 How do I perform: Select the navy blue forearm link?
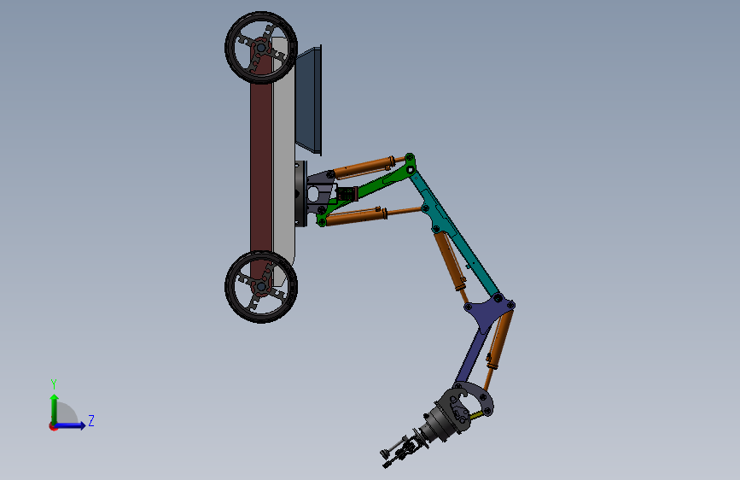tap(472, 357)
